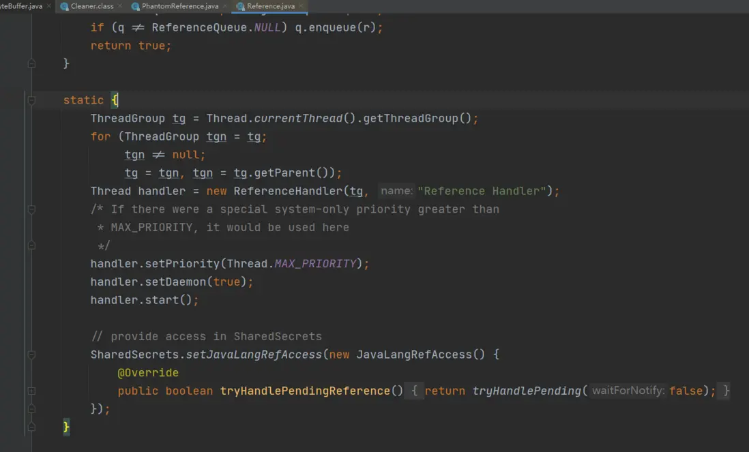749x452 pixels.
Task: Collapse the JavaLangRefAccess anonymous class fold marker
Action: (31, 355)
